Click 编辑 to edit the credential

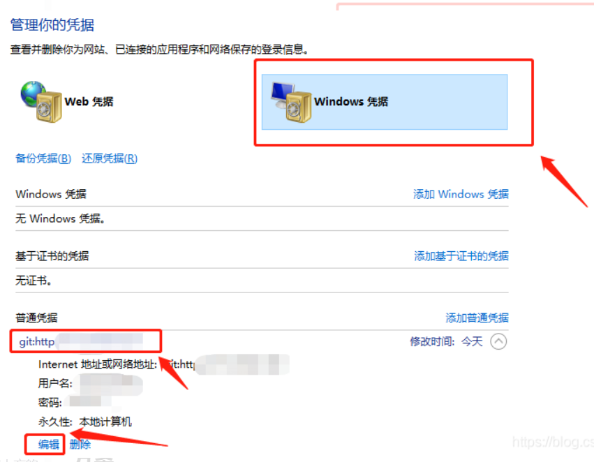49,444
